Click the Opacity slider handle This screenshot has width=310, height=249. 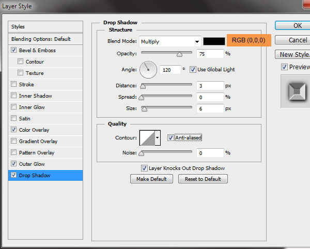point(179,54)
